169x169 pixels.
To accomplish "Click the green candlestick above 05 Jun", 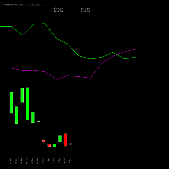I will coord(33,117).
